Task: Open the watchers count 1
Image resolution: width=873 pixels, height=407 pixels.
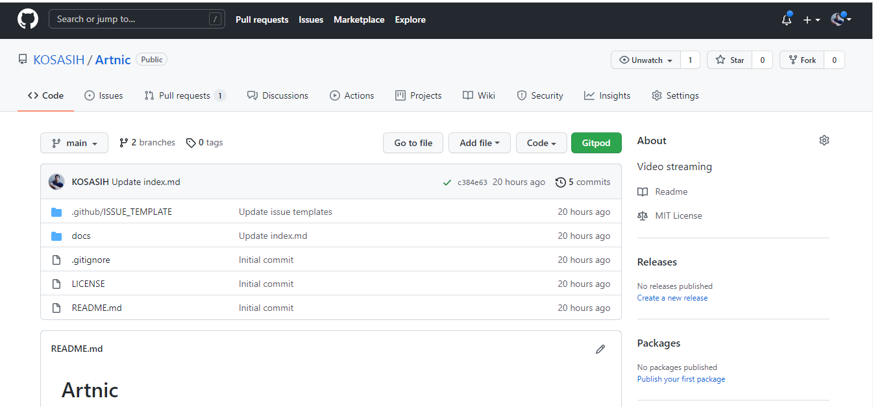Action: 690,60
